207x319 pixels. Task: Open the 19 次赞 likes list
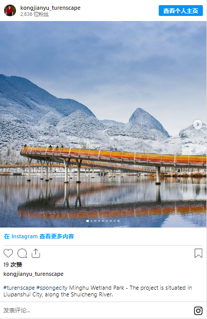tap(13, 265)
